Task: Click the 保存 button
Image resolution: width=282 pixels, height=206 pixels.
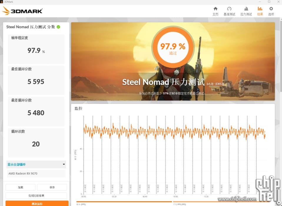Action: tap(52, 187)
